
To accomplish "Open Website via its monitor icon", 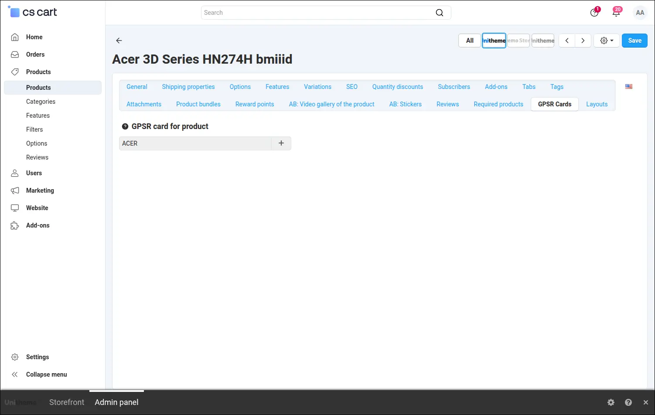I will [15, 208].
